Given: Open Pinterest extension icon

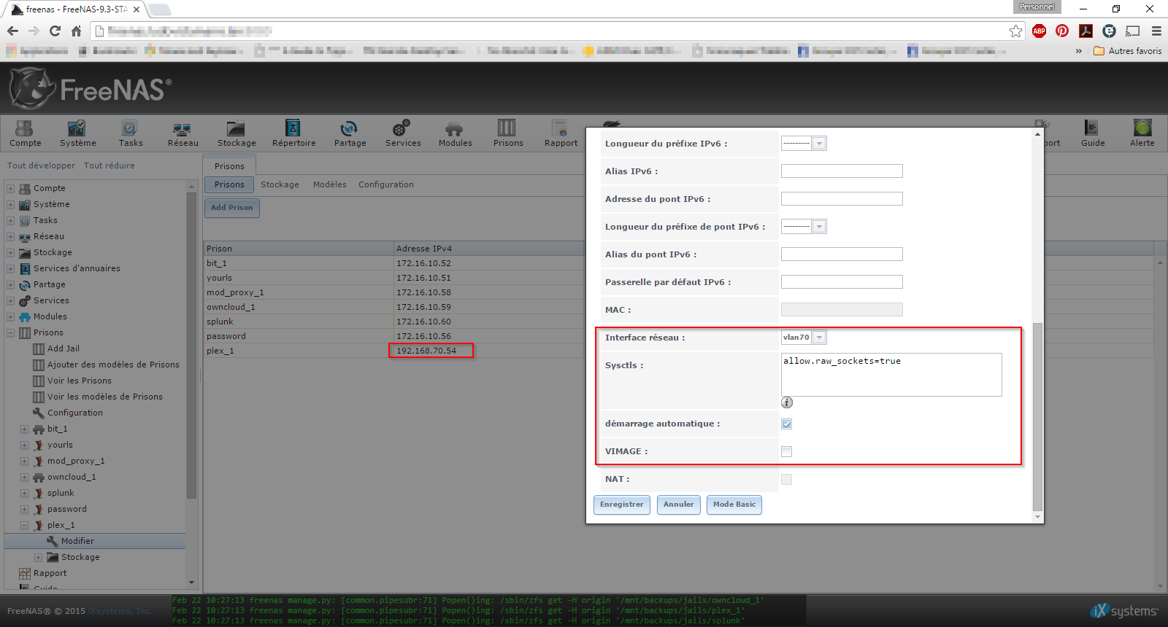Looking at the screenshot, I should pyautogui.click(x=1062, y=31).
